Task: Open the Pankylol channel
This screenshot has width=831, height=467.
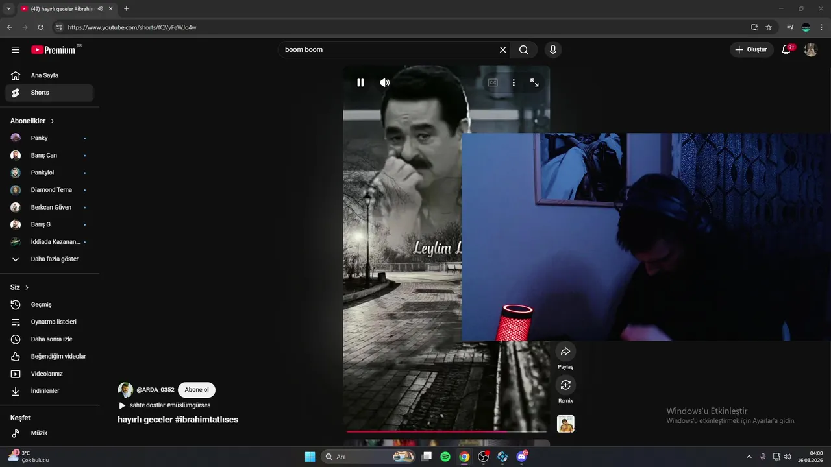Action: tap(49, 173)
